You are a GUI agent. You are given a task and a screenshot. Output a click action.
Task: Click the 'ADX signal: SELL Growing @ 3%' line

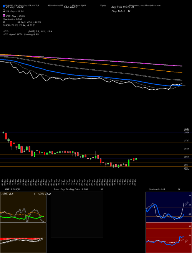tap(21, 34)
